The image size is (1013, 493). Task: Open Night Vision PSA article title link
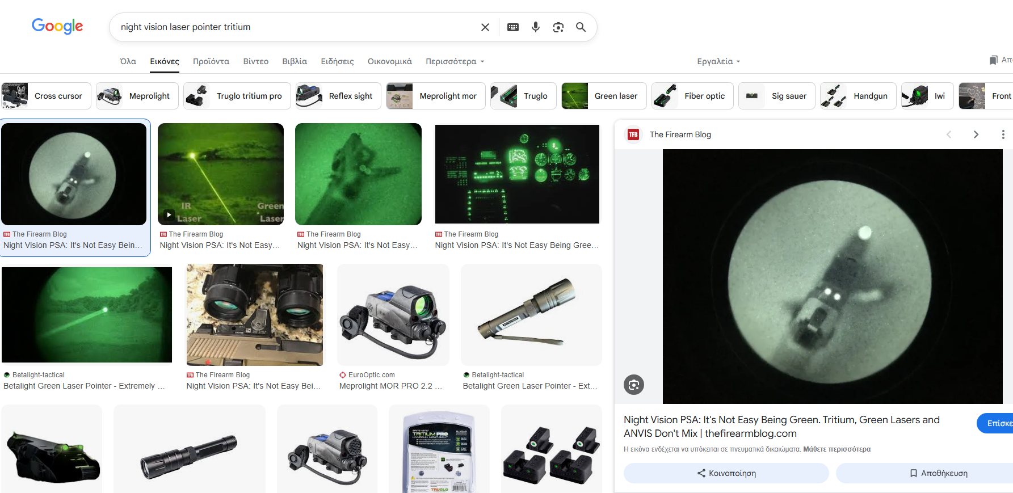click(x=782, y=427)
